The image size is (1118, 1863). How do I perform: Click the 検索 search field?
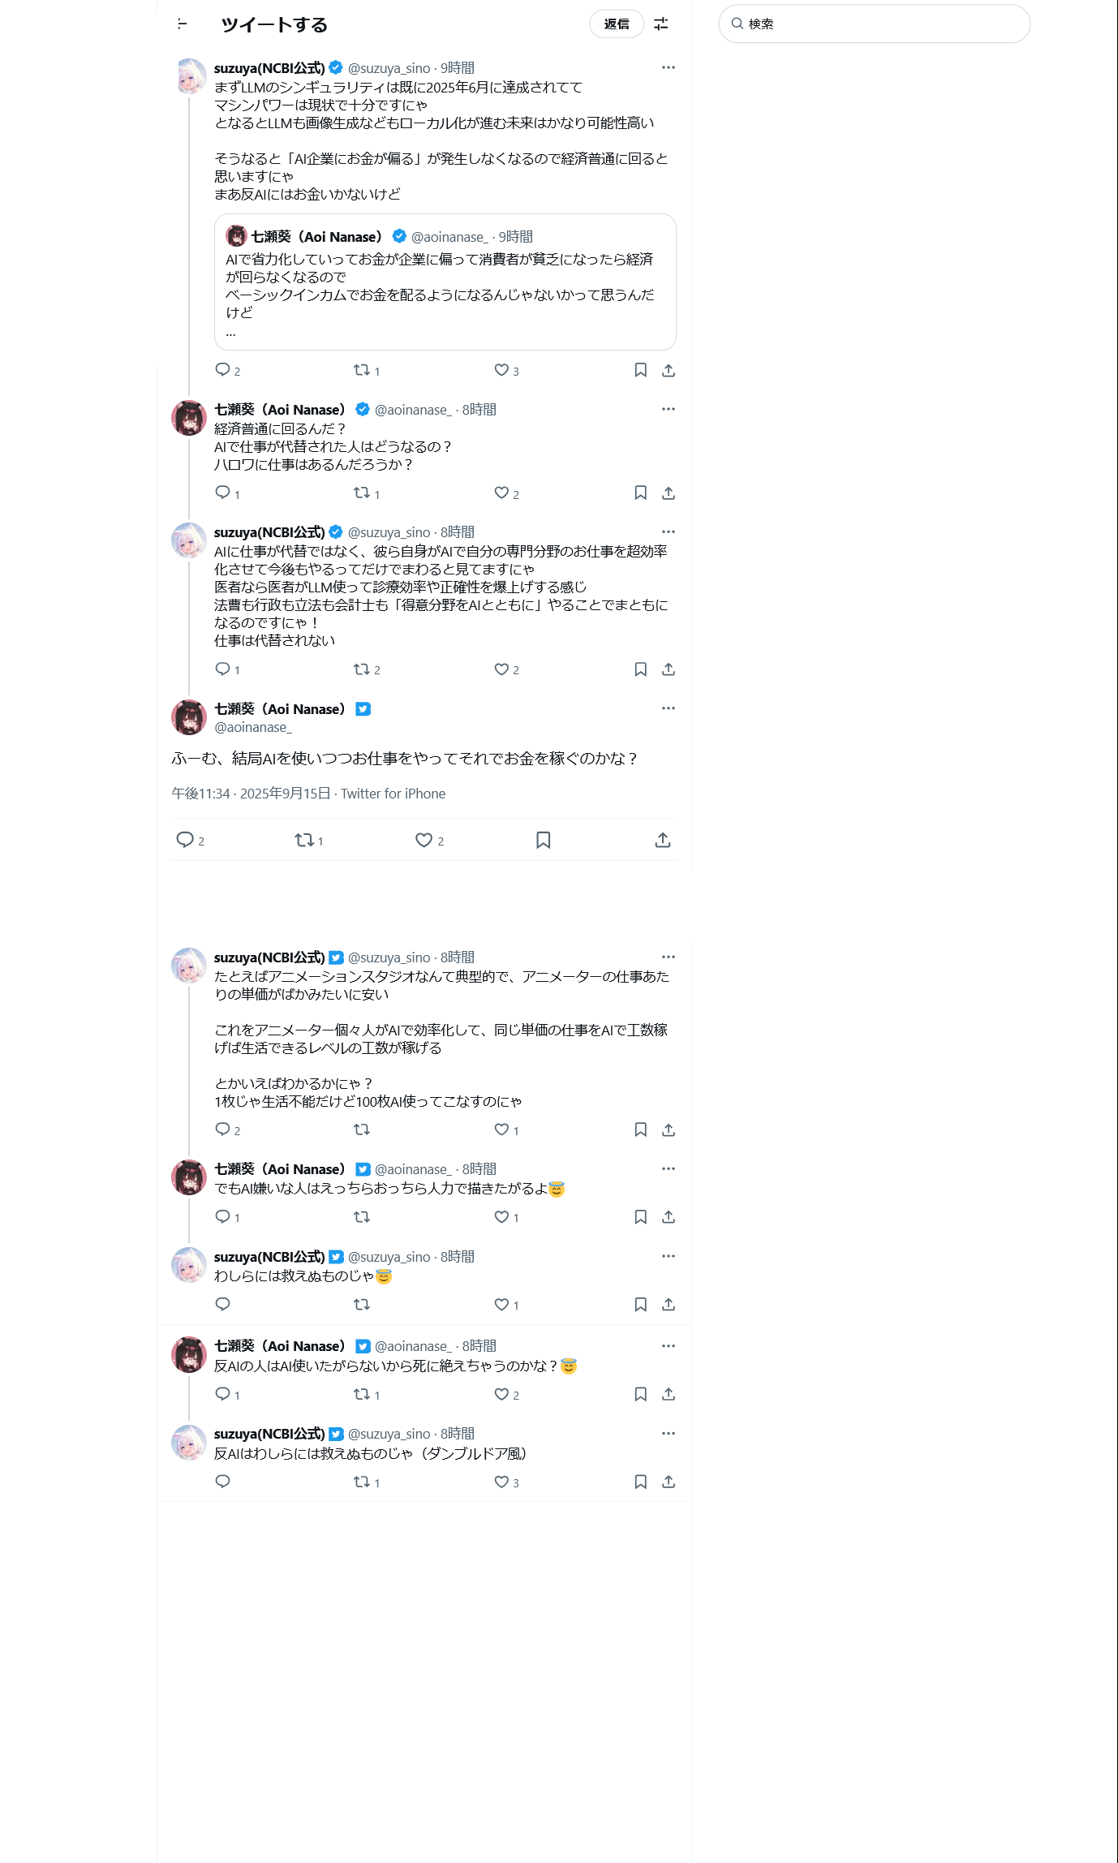pyautogui.click(x=875, y=24)
